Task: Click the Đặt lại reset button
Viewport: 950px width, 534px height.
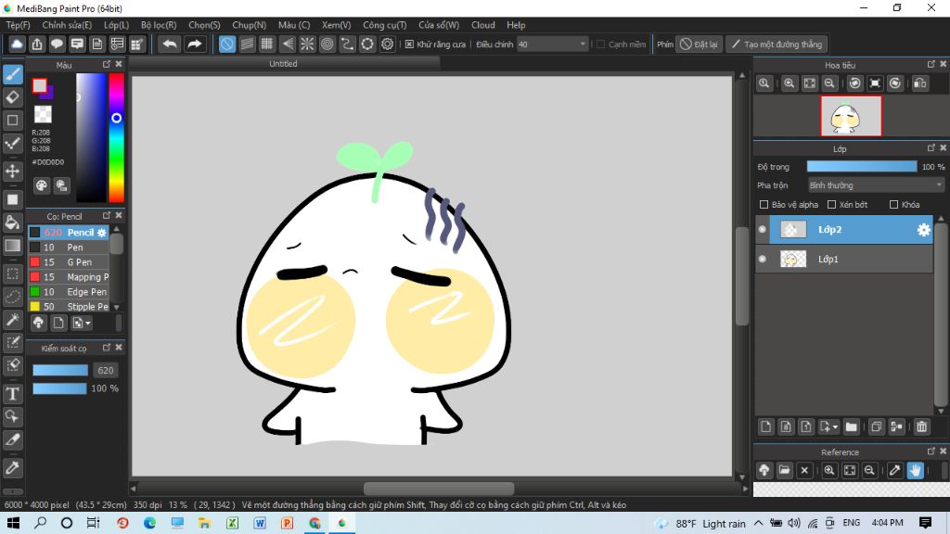Action: (700, 44)
